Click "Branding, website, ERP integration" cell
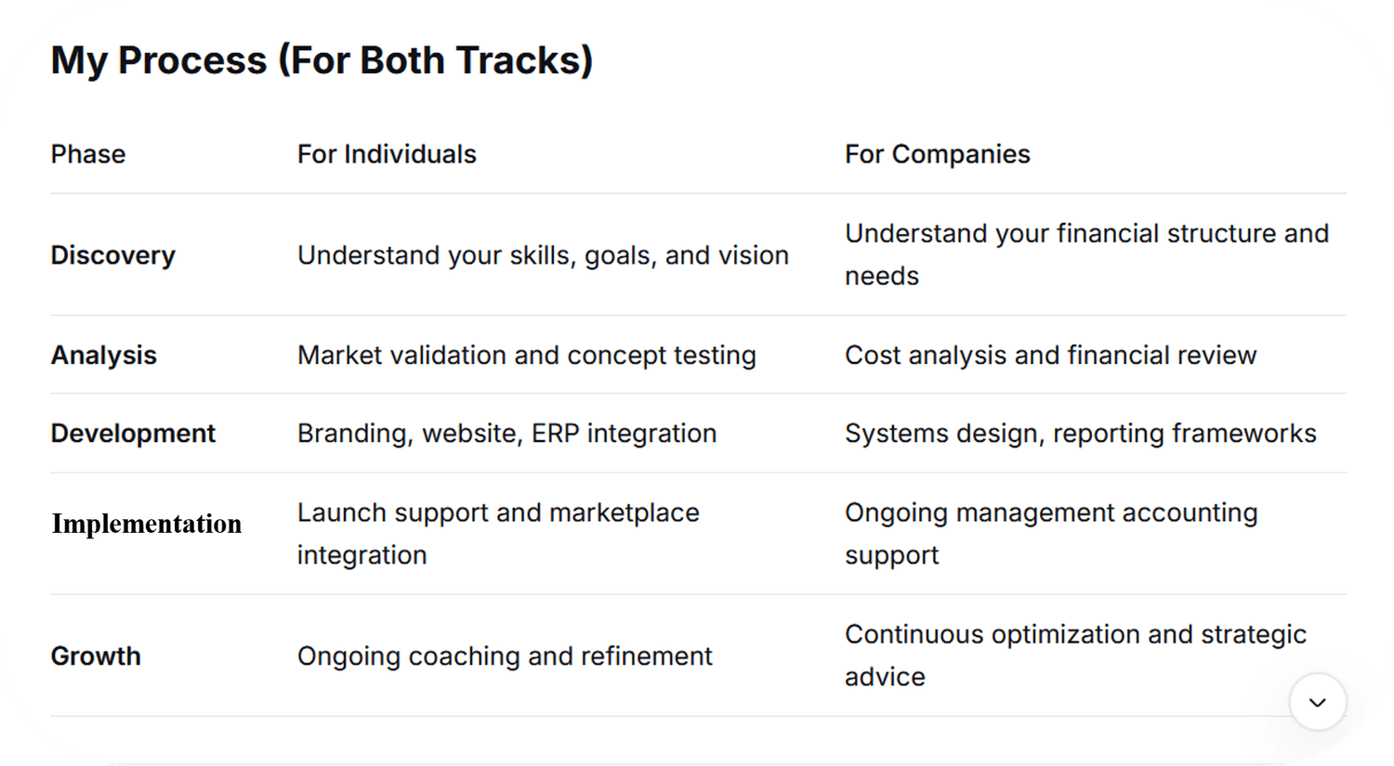The height and width of the screenshot is (766, 1394). click(x=506, y=434)
